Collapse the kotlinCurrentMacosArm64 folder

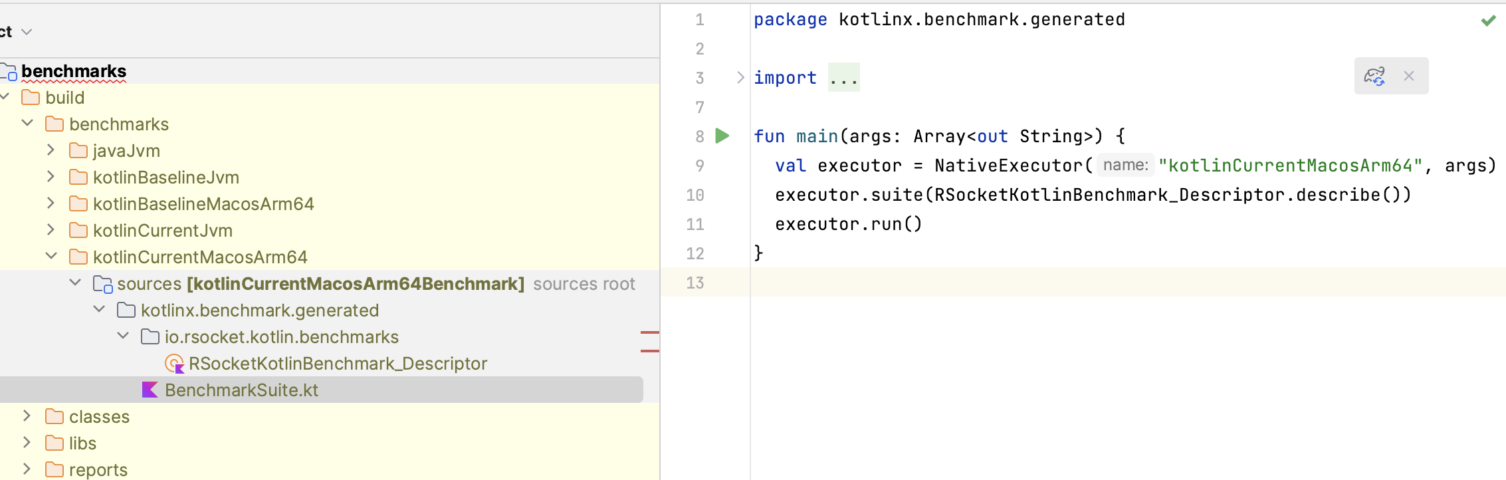pos(52,257)
